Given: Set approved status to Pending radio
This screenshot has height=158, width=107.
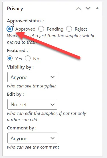Looking at the screenshot, I should pyautogui.click(x=41, y=29).
